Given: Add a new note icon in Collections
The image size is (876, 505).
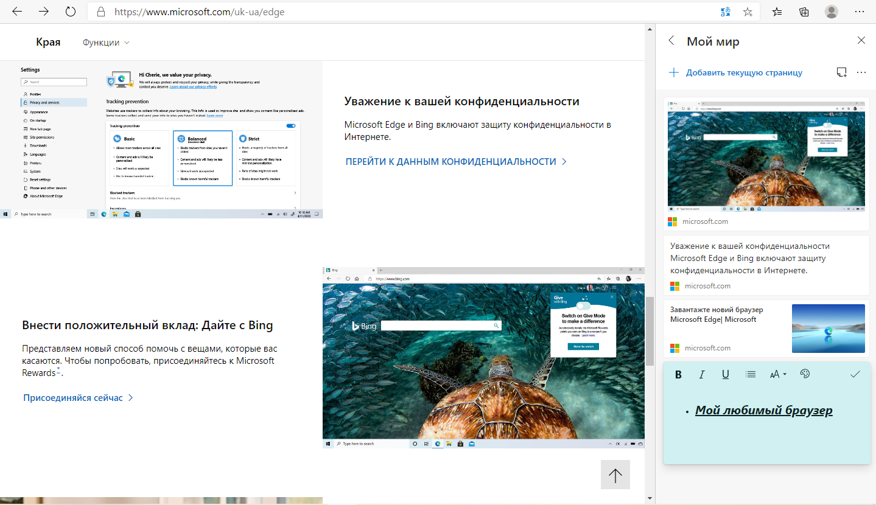Looking at the screenshot, I should pyautogui.click(x=841, y=72).
